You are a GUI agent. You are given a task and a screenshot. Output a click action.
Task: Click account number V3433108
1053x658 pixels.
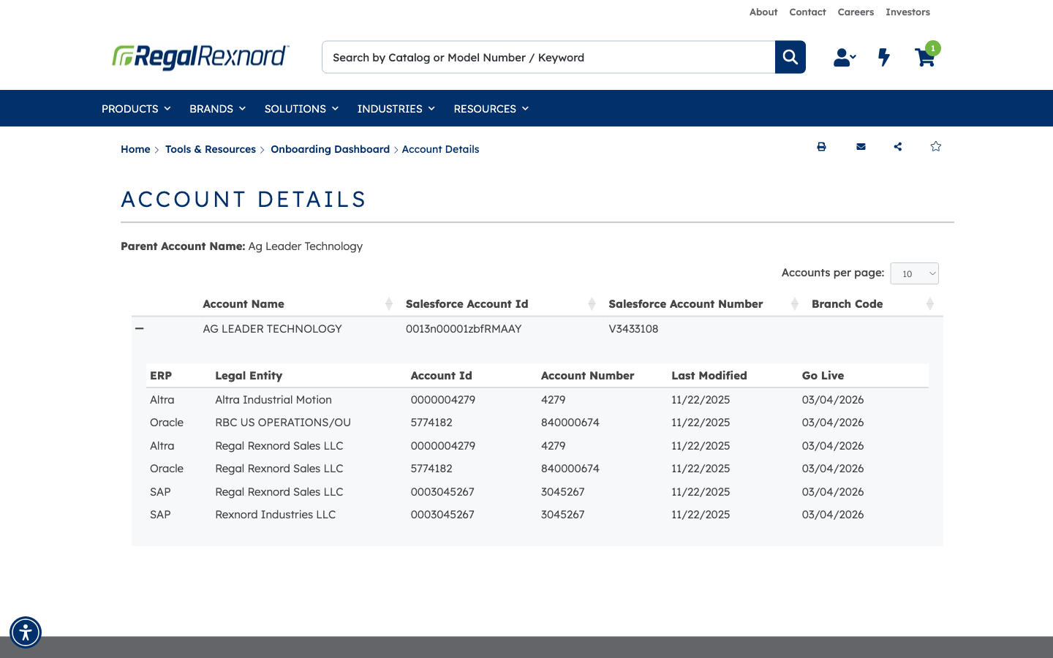coord(633,329)
